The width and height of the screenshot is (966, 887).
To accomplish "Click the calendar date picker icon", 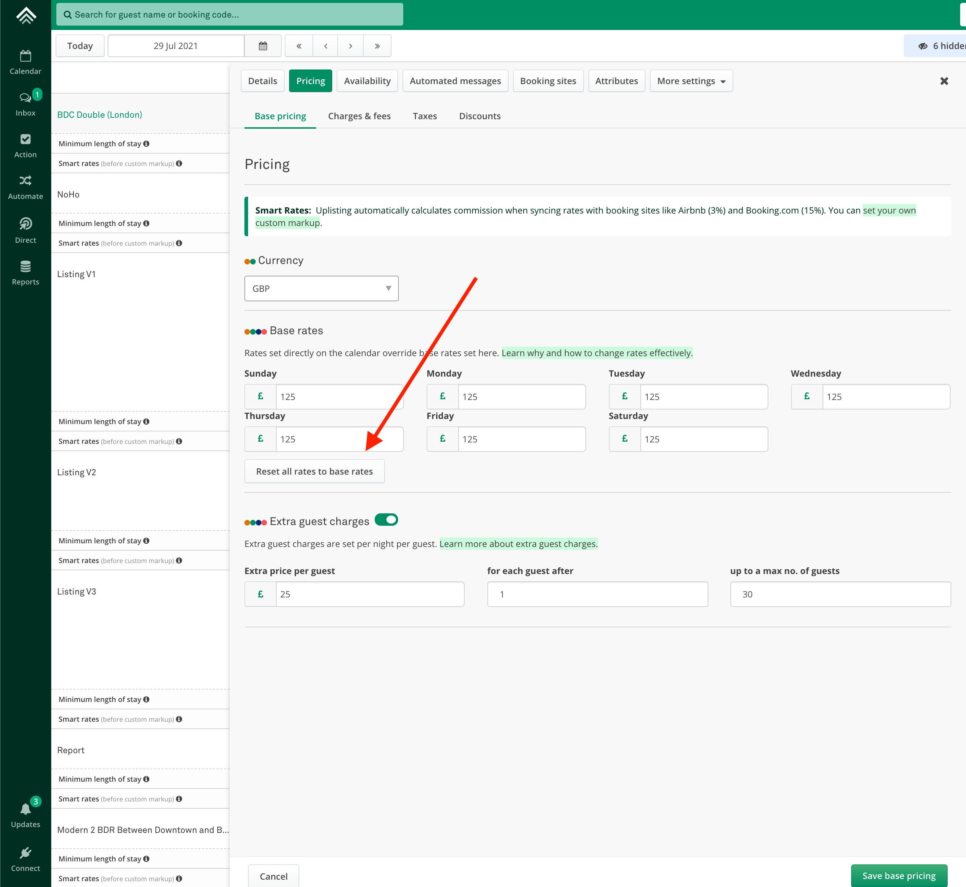I will pos(263,46).
